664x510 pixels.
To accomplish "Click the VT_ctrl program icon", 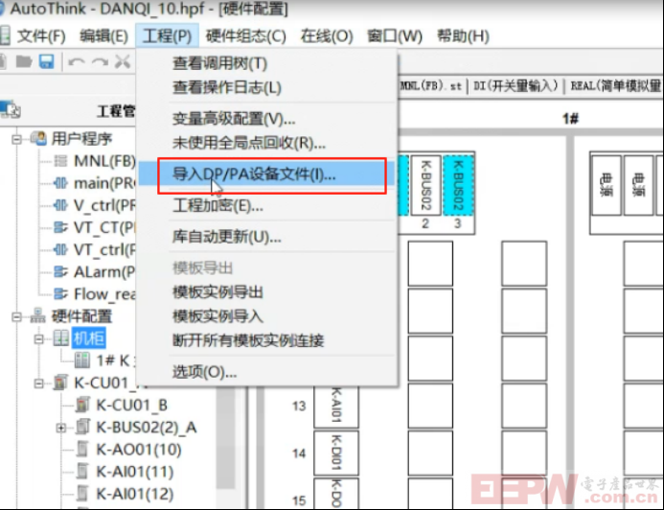I will [x=60, y=249].
